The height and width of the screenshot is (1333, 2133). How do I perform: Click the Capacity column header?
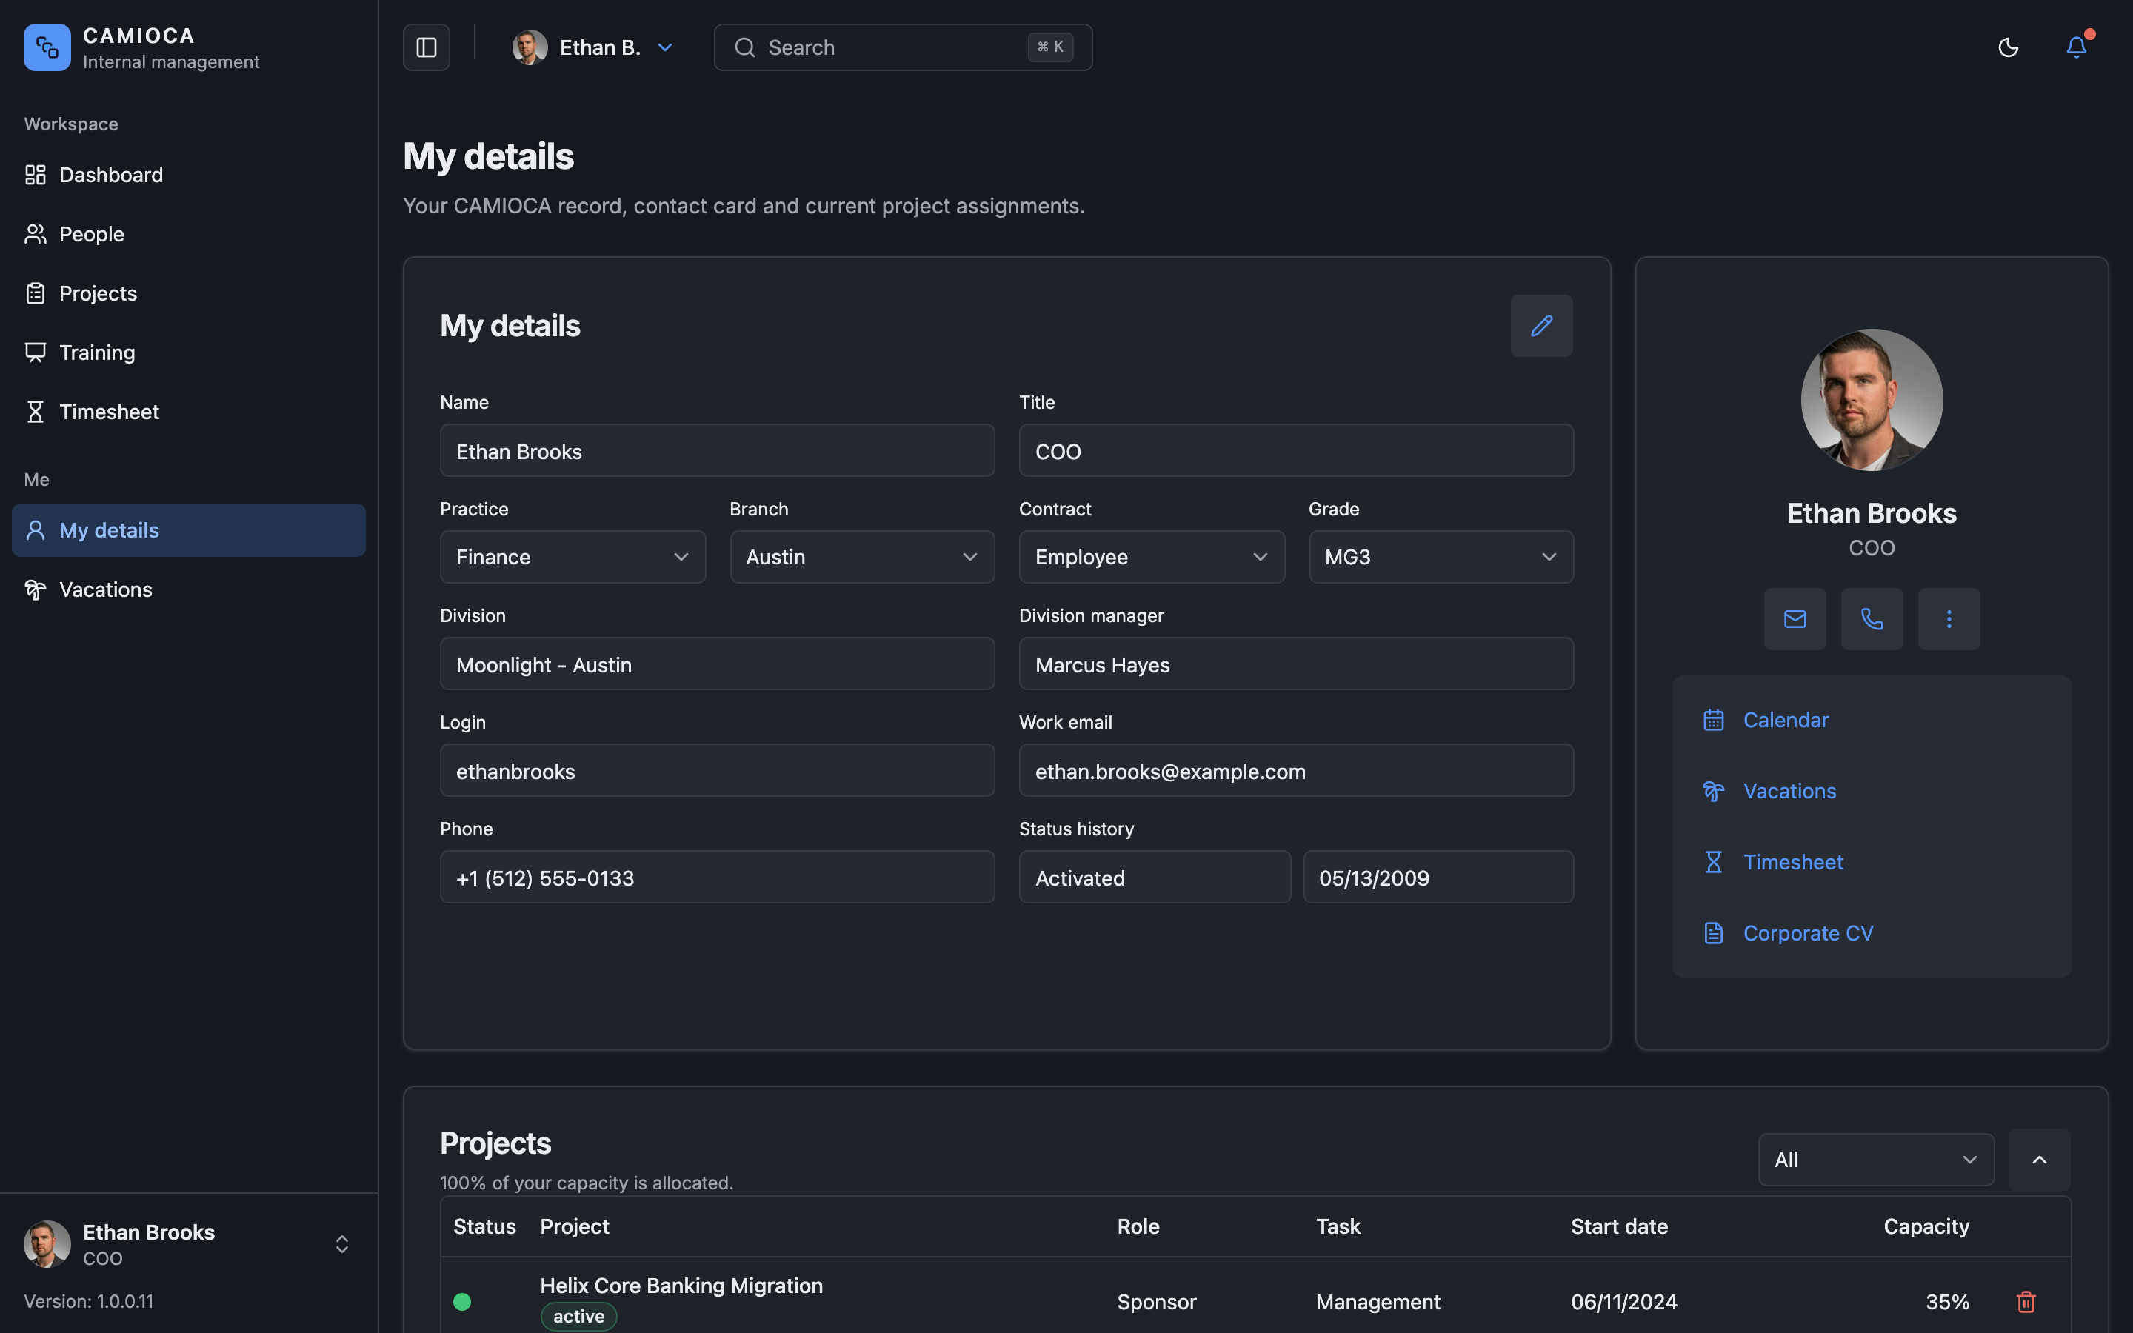tap(1926, 1226)
